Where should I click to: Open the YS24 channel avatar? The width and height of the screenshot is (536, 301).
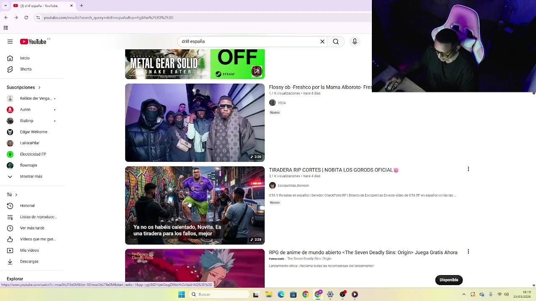pyautogui.click(x=272, y=103)
